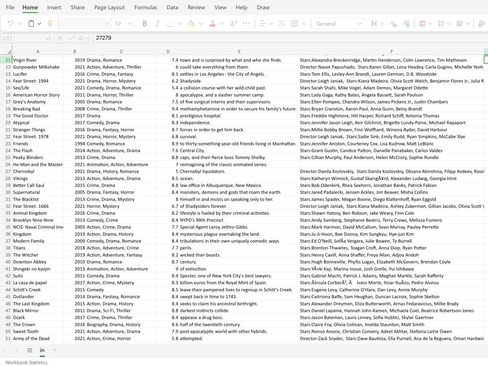Select the Stranger Things cell
Viewport: 488px width, 366px height.
pyautogui.click(x=38, y=130)
